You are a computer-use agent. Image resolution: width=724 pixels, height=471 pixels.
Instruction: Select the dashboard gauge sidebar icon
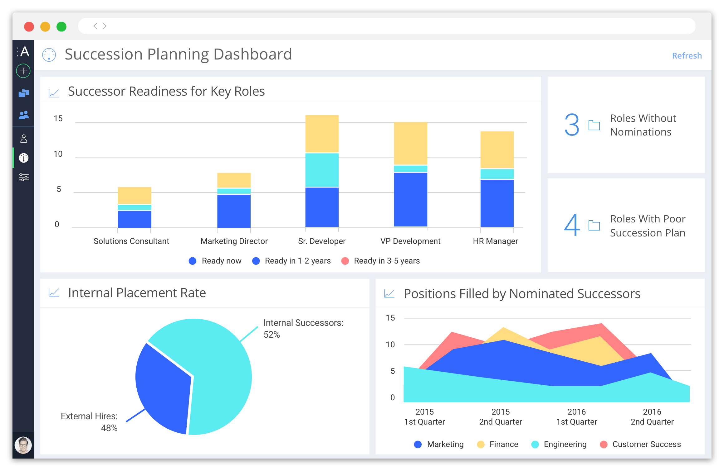[24, 158]
